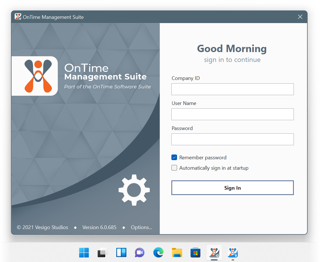Image resolution: width=320 pixels, height=262 pixels.
Task: Click the Version 6.0.685 text
Action: click(x=99, y=227)
